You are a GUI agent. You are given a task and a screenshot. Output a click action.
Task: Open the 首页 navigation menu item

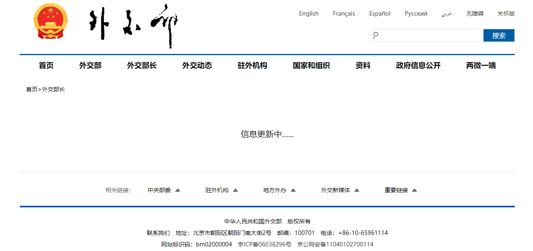(x=46, y=65)
